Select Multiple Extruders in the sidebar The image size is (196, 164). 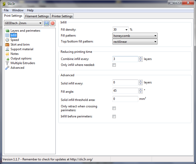(x=23, y=63)
